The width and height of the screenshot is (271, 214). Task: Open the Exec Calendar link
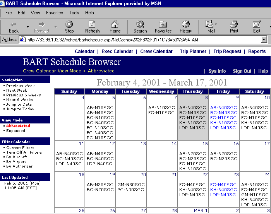[117, 51]
